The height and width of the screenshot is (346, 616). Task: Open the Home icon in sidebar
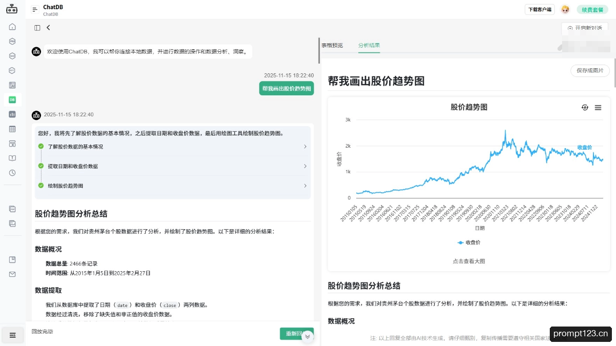click(12, 27)
